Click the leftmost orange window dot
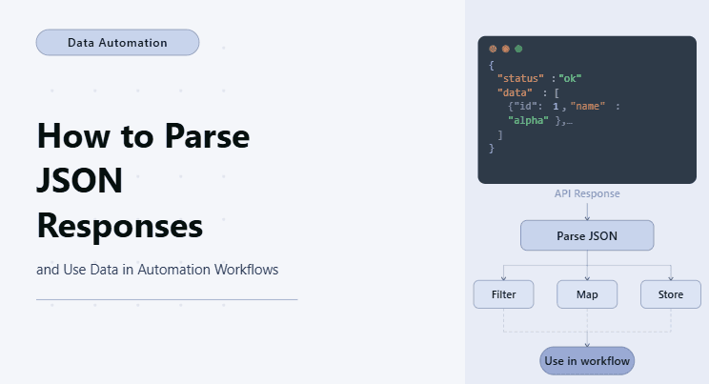 point(493,49)
